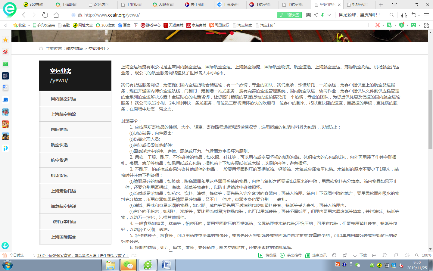Switch to the 机场空运 tab
Screen dimensions: 433x271
click(x=357, y=5)
